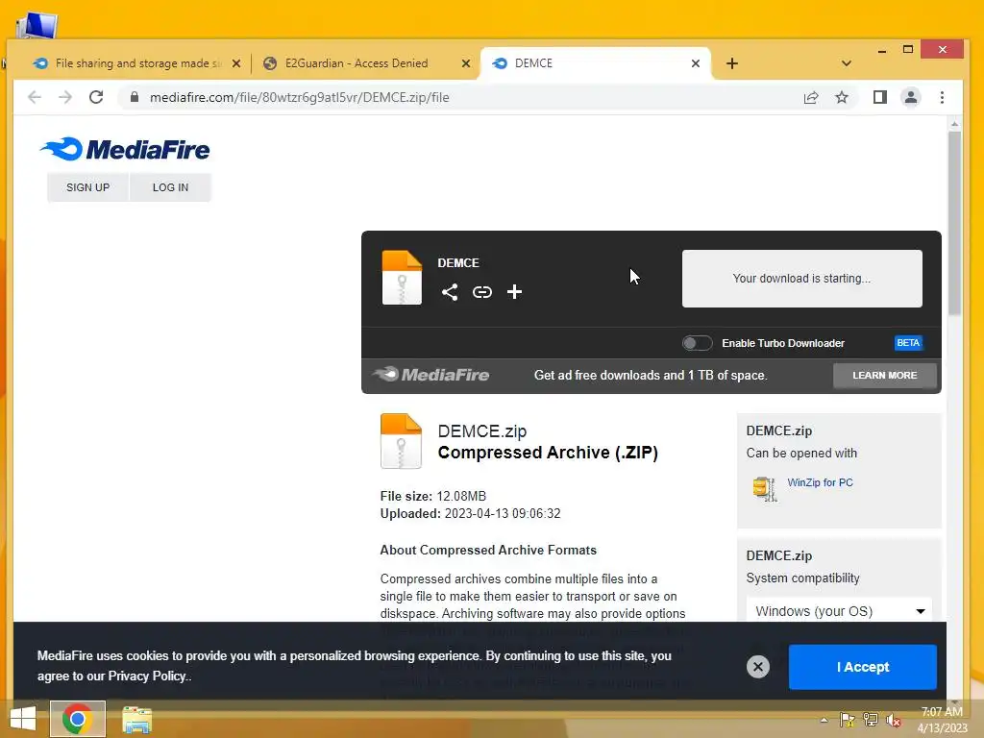
Task: Click 'Get ad free downloads and 1 TB' text
Action: pyautogui.click(x=651, y=376)
